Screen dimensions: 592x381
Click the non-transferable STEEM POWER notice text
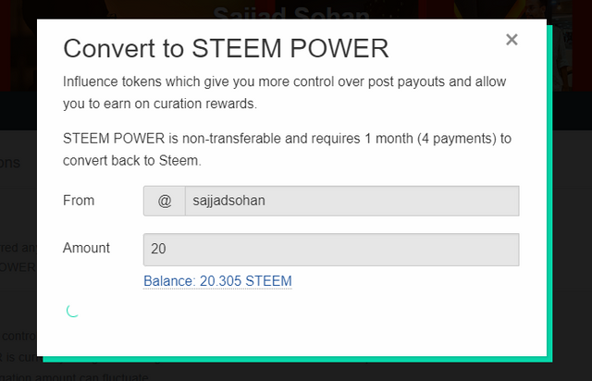tap(287, 149)
